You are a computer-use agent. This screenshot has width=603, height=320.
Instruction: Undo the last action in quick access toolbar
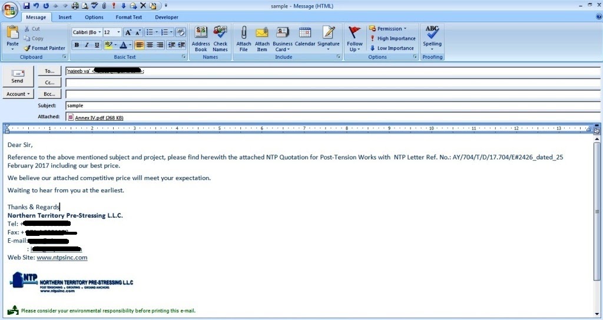pyautogui.click(x=36, y=5)
